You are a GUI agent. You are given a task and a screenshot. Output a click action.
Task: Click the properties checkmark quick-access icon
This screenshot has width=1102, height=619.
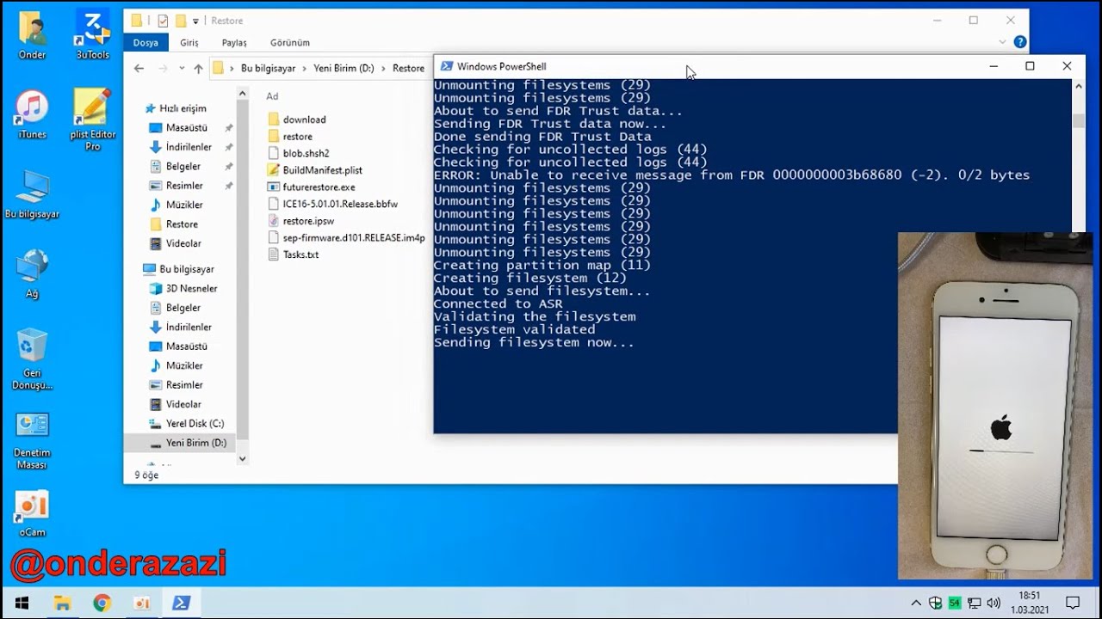(x=163, y=21)
